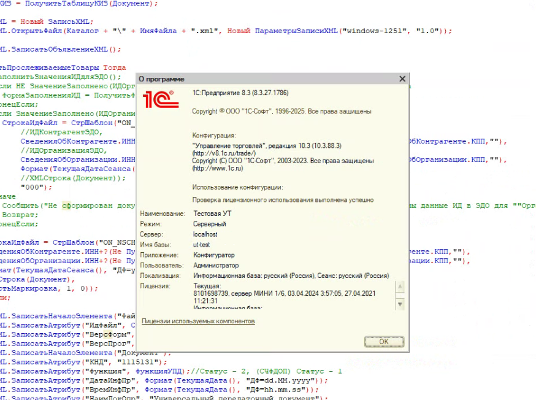Click OK in the О программе dialog

point(384,342)
